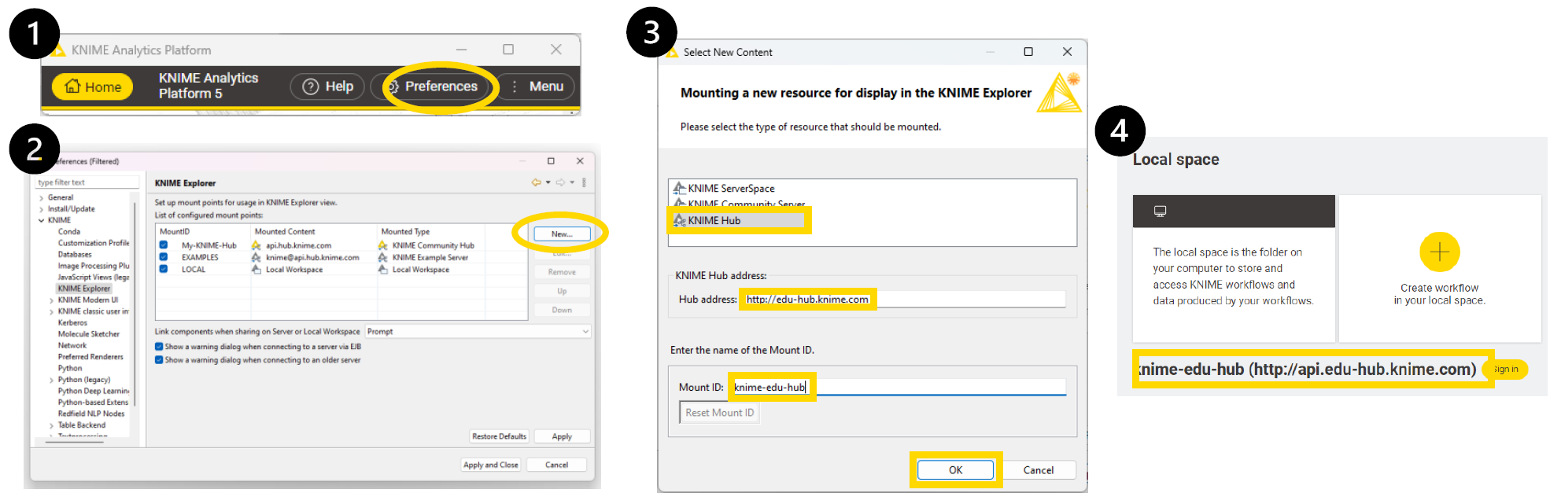1561x504 pixels.
Task: Cancel the Preferences dialog
Action: [557, 465]
